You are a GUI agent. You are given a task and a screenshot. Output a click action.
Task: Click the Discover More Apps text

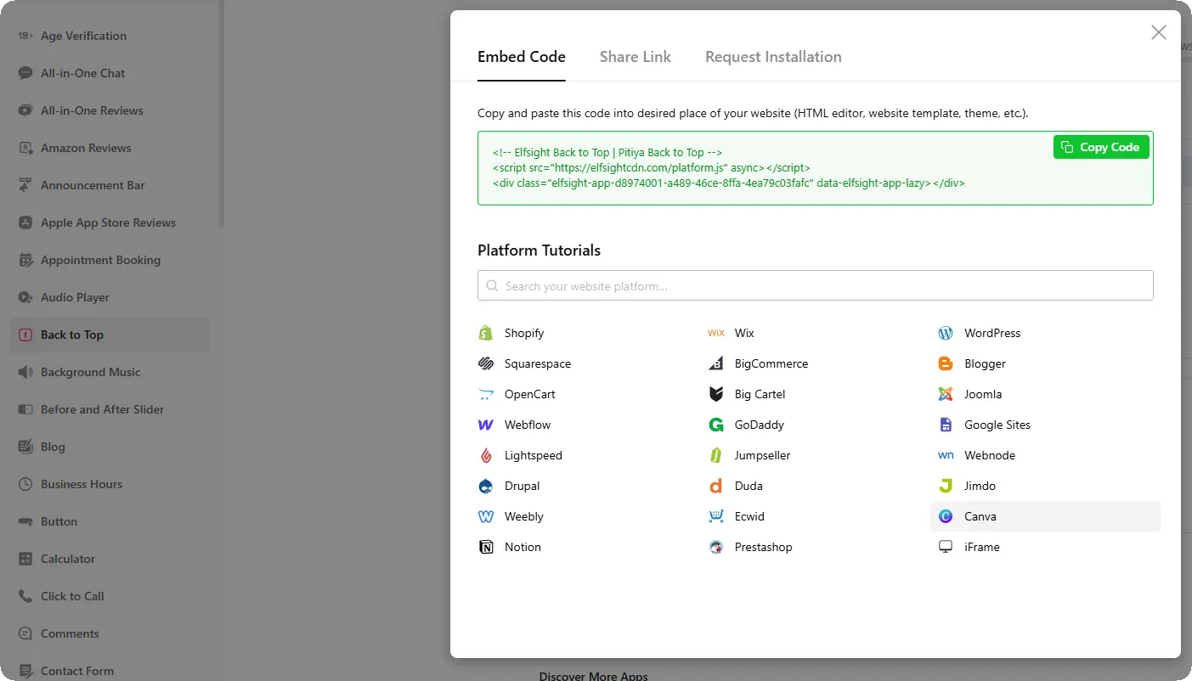[x=593, y=676]
